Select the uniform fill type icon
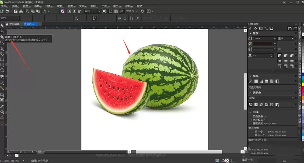 click(x=256, y=81)
